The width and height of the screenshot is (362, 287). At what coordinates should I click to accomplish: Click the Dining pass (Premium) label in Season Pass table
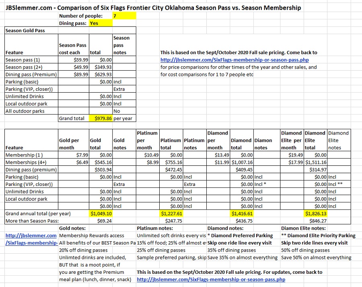pyautogui.click(x=31, y=75)
